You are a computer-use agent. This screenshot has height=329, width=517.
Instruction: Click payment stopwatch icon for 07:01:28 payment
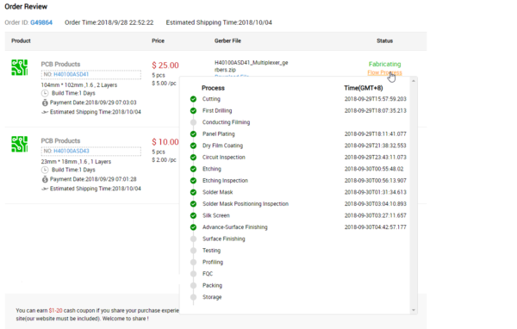click(45, 179)
